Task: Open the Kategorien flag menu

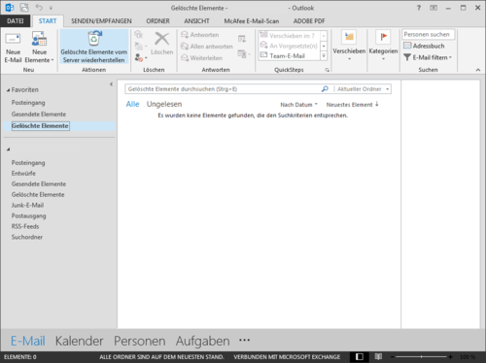Action: [x=383, y=46]
